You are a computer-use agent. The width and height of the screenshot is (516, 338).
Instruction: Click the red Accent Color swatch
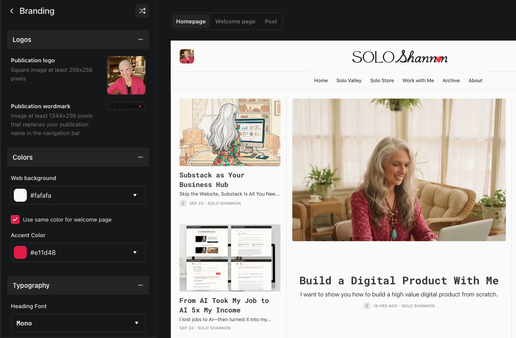point(20,252)
